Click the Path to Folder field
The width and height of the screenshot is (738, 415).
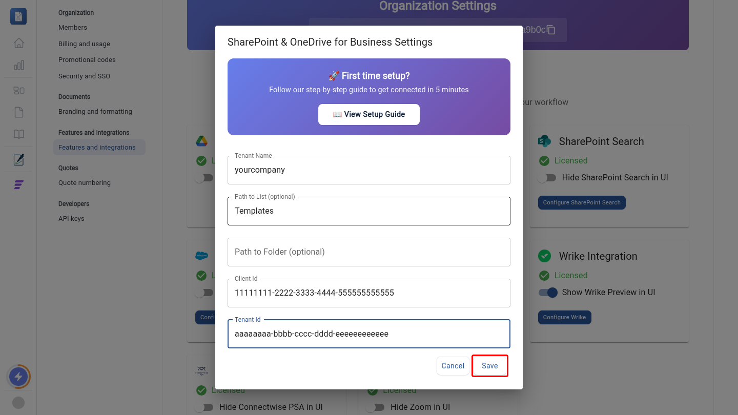pos(369,252)
